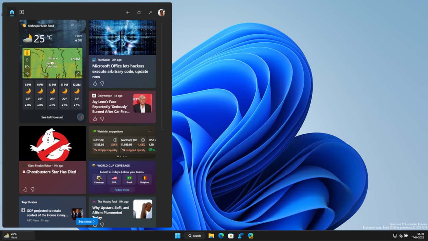Click the NASDAQ 11,183.66 value
The image size is (428, 241).
pyautogui.click(x=99, y=145)
